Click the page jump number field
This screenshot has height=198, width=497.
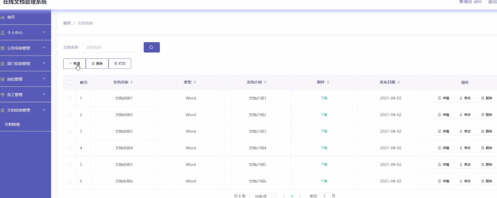coord(324,196)
